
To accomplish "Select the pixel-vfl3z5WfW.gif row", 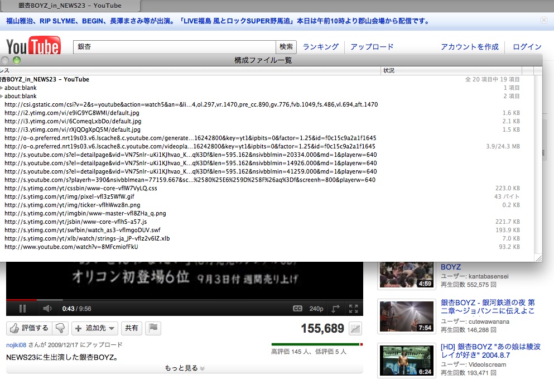I will coord(267,196).
